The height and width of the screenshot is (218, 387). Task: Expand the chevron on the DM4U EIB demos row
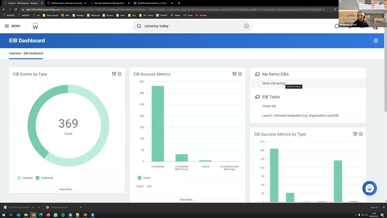(360, 83)
